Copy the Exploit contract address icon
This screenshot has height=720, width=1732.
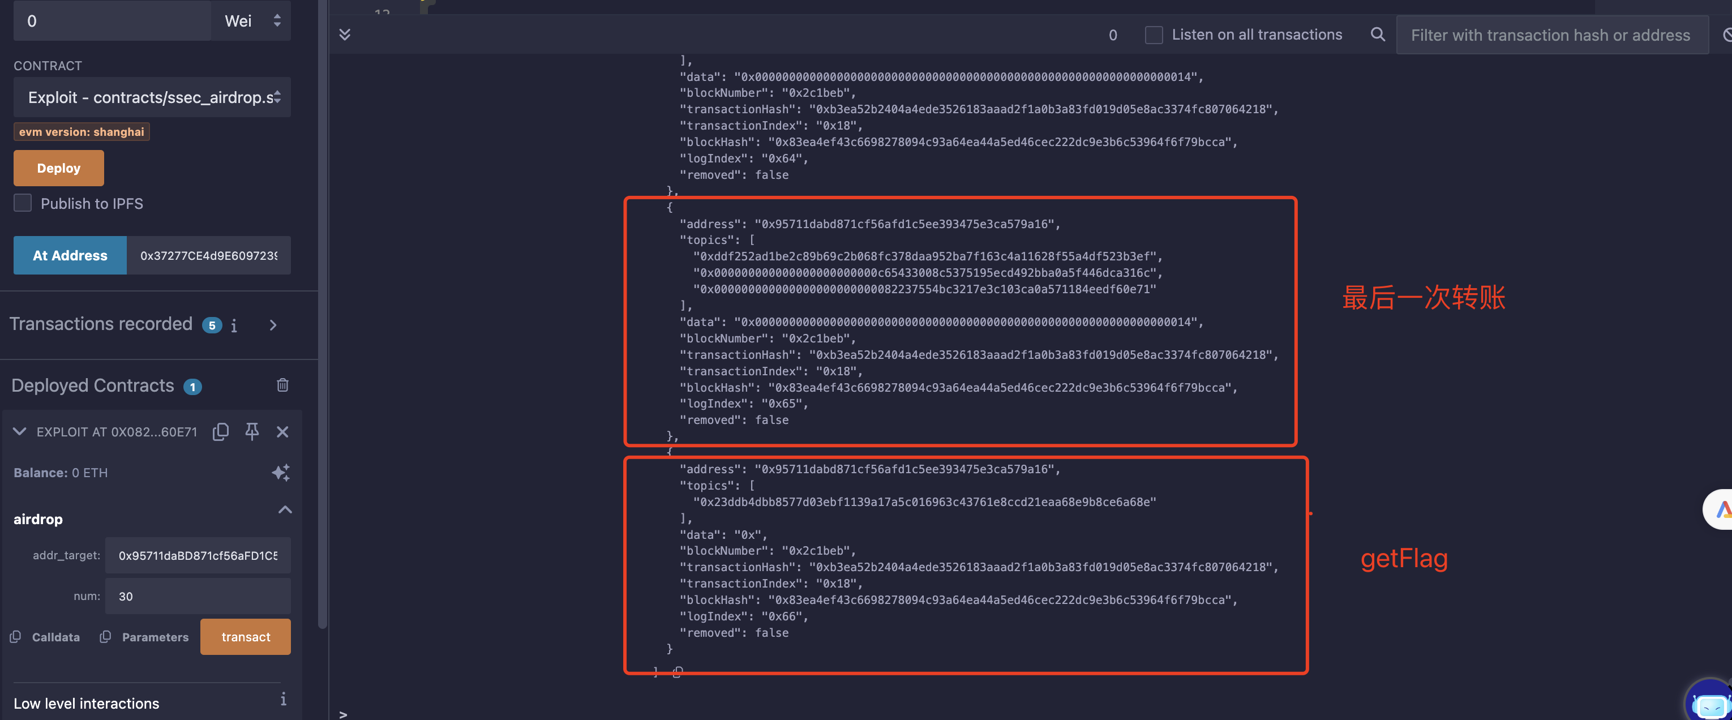click(221, 431)
